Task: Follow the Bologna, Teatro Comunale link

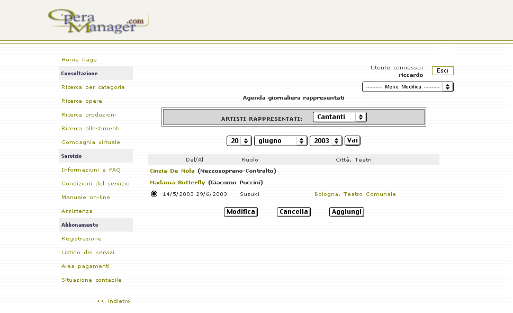Action: tap(355, 194)
